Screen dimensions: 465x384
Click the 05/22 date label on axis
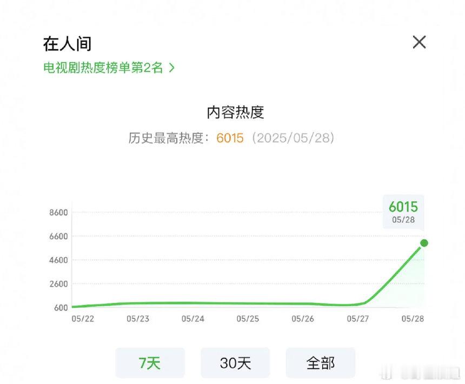(x=83, y=319)
